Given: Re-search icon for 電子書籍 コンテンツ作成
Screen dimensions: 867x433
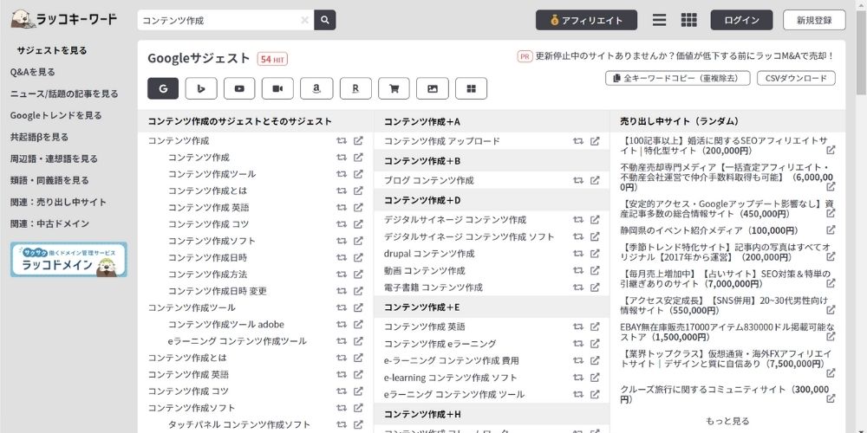Looking at the screenshot, I should tap(578, 288).
